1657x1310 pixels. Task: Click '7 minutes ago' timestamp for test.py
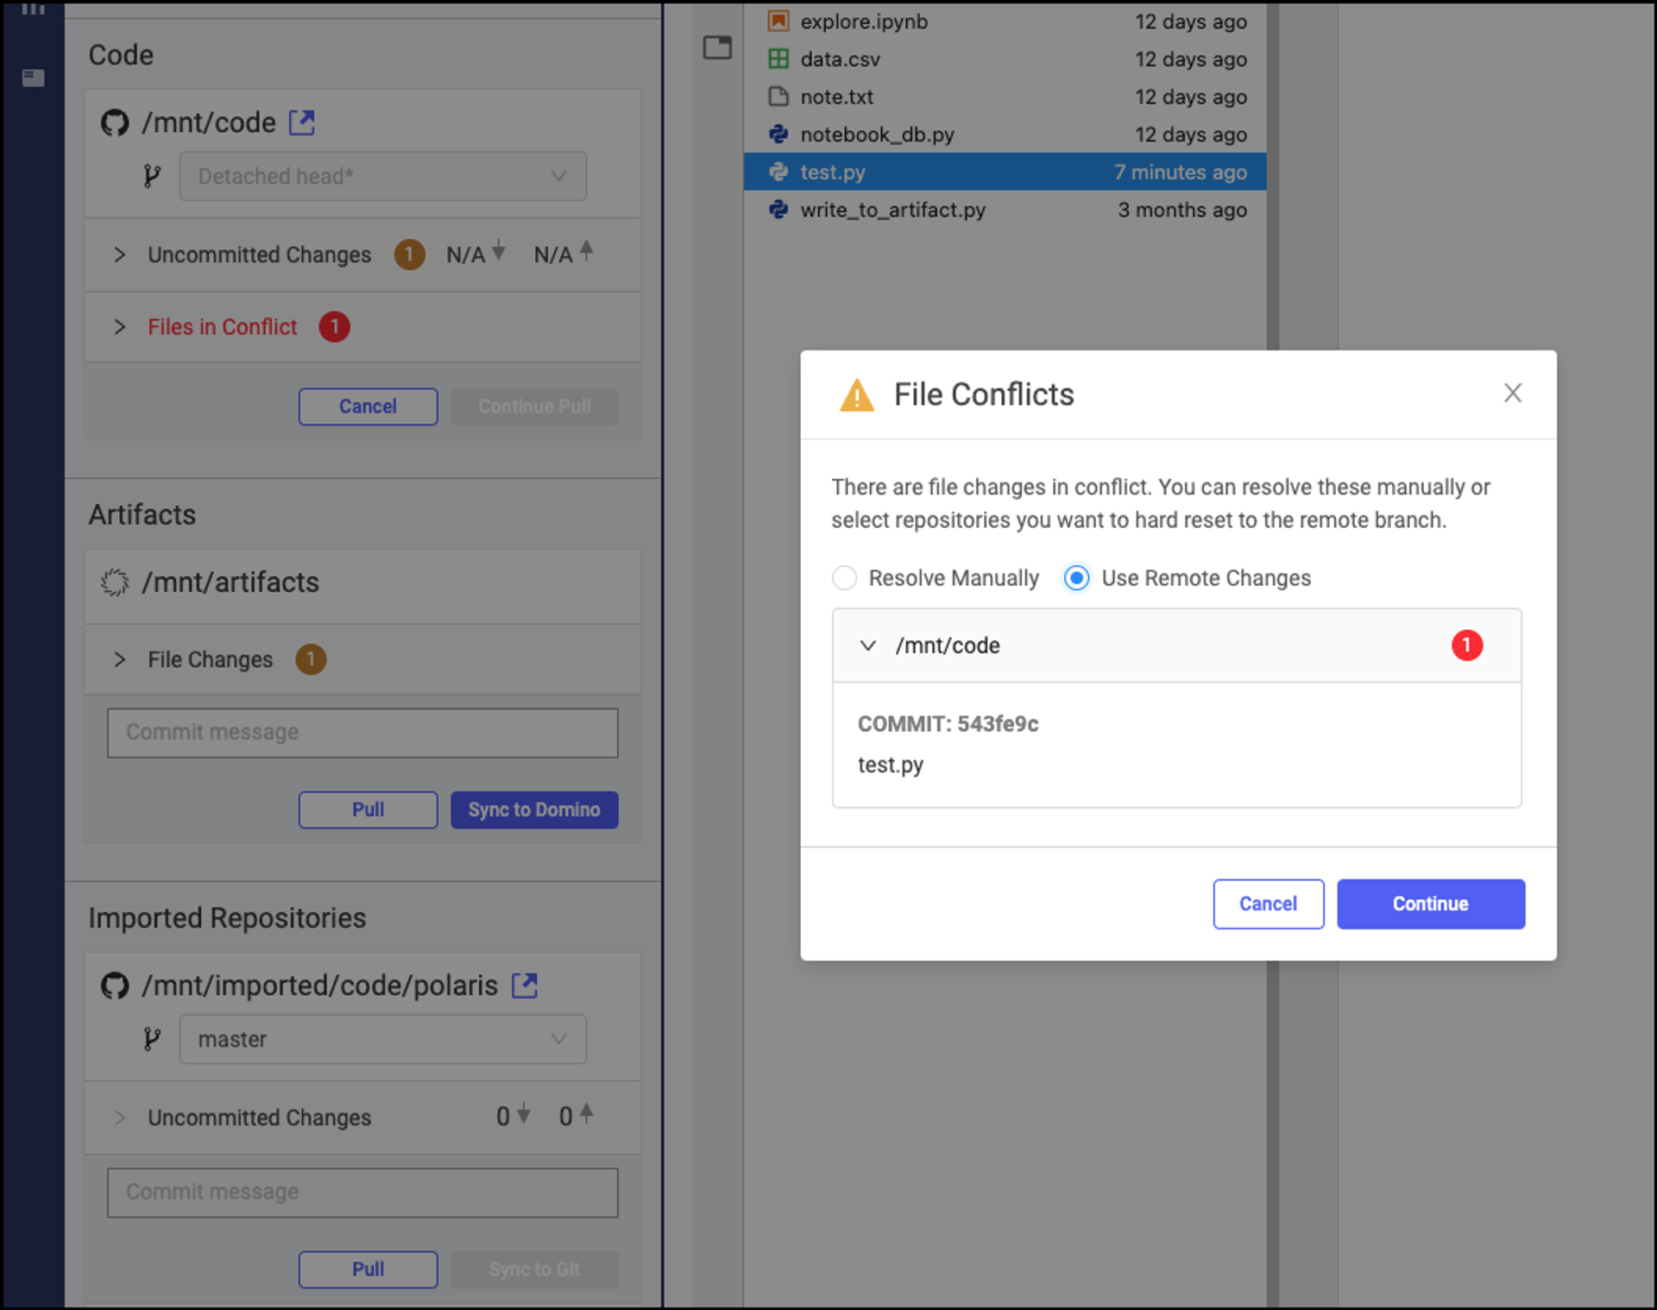pyautogui.click(x=1180, y=172)
